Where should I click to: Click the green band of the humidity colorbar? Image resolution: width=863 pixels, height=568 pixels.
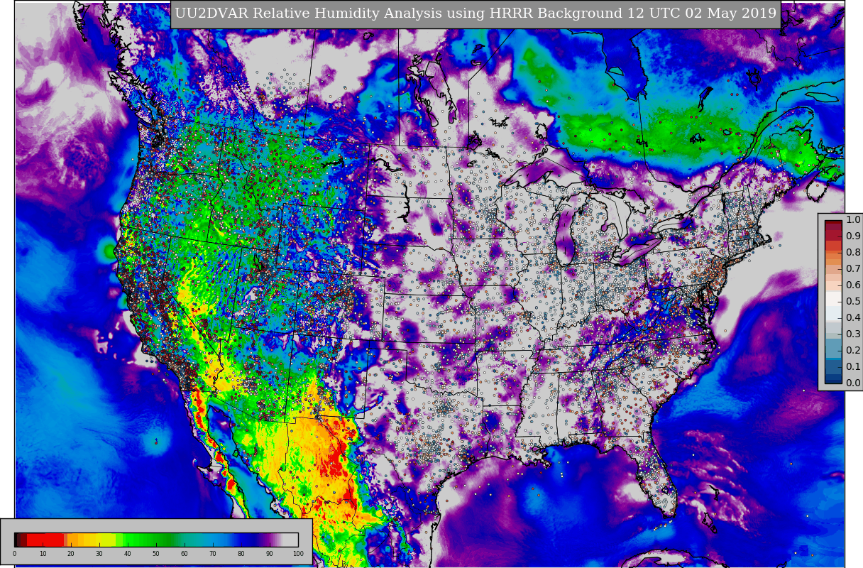point(149,540)
